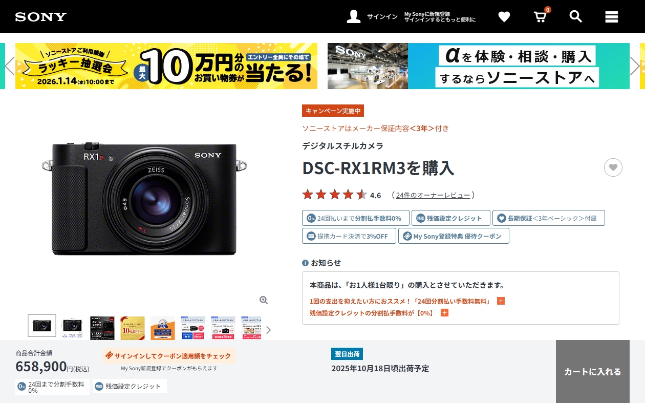This screenshot has height=403, width=645.
Task: Click サインインしてクーポン適用額をチェック
Action: click(169, 356)
